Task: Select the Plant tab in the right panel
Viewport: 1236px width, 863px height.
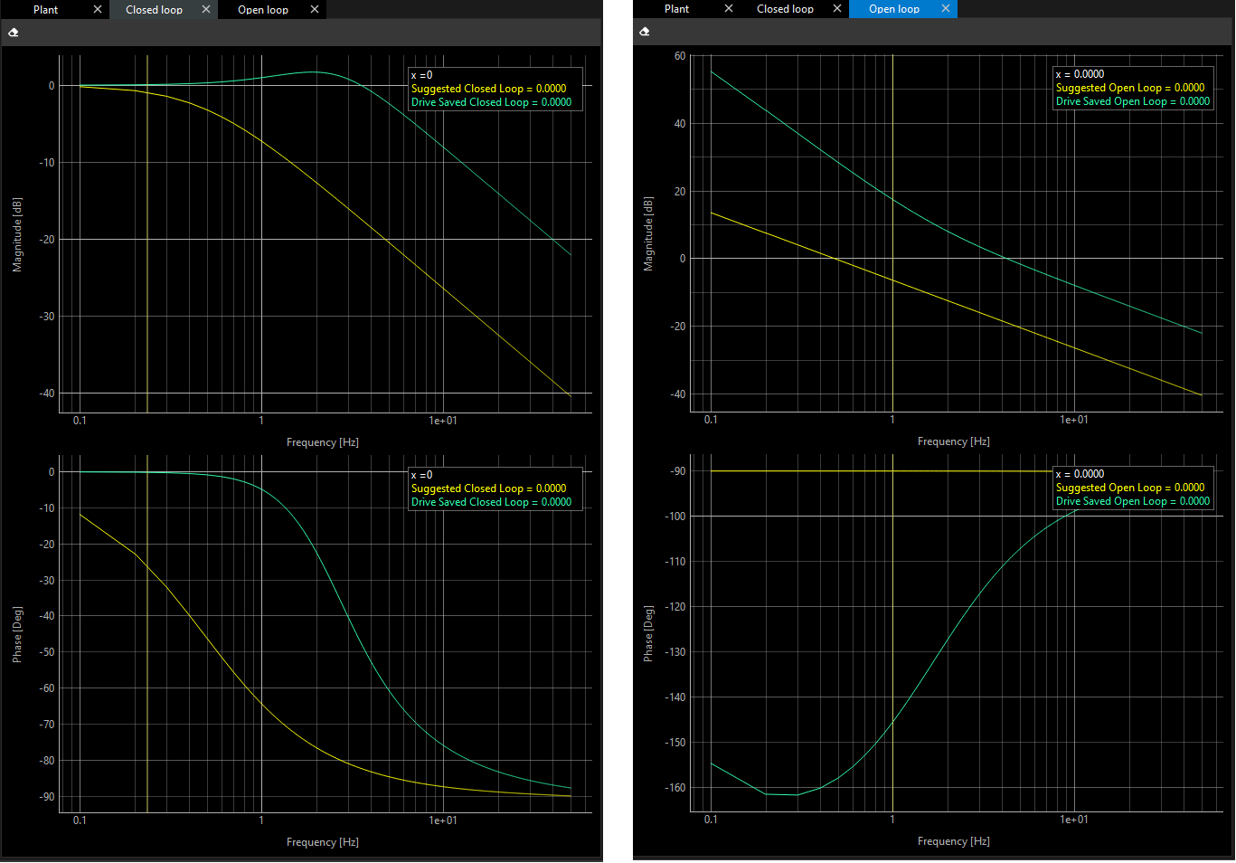Action: click(676, 9)
